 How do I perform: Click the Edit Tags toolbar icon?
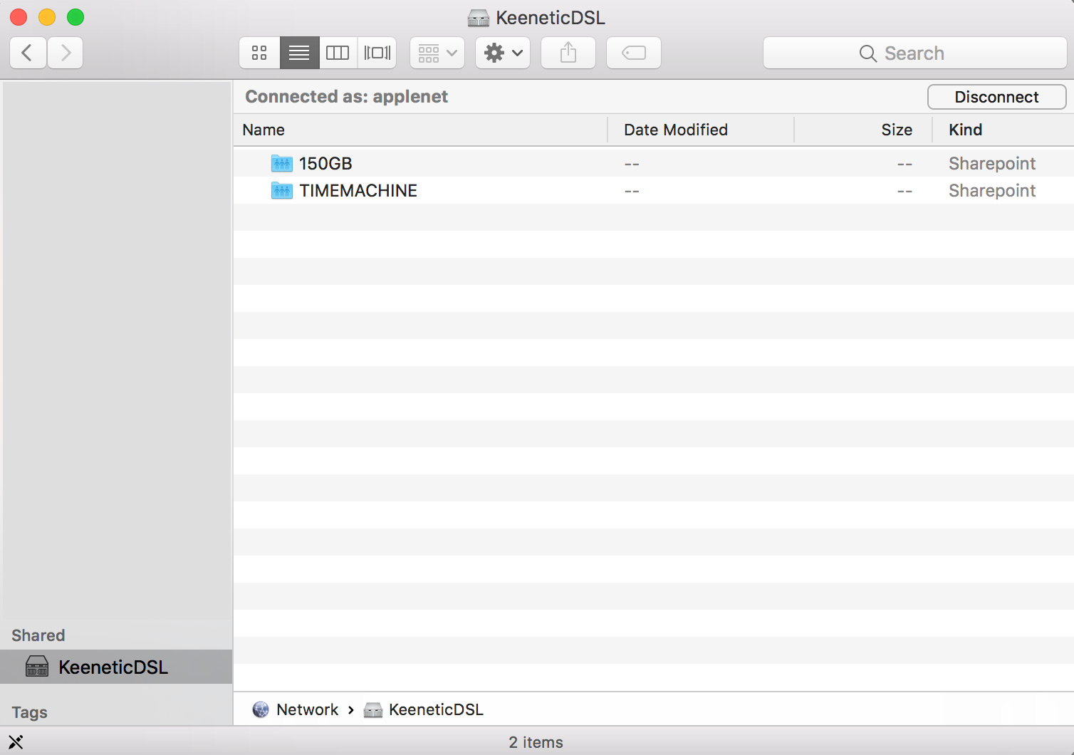pyautogui.click(x=634, y=53)
